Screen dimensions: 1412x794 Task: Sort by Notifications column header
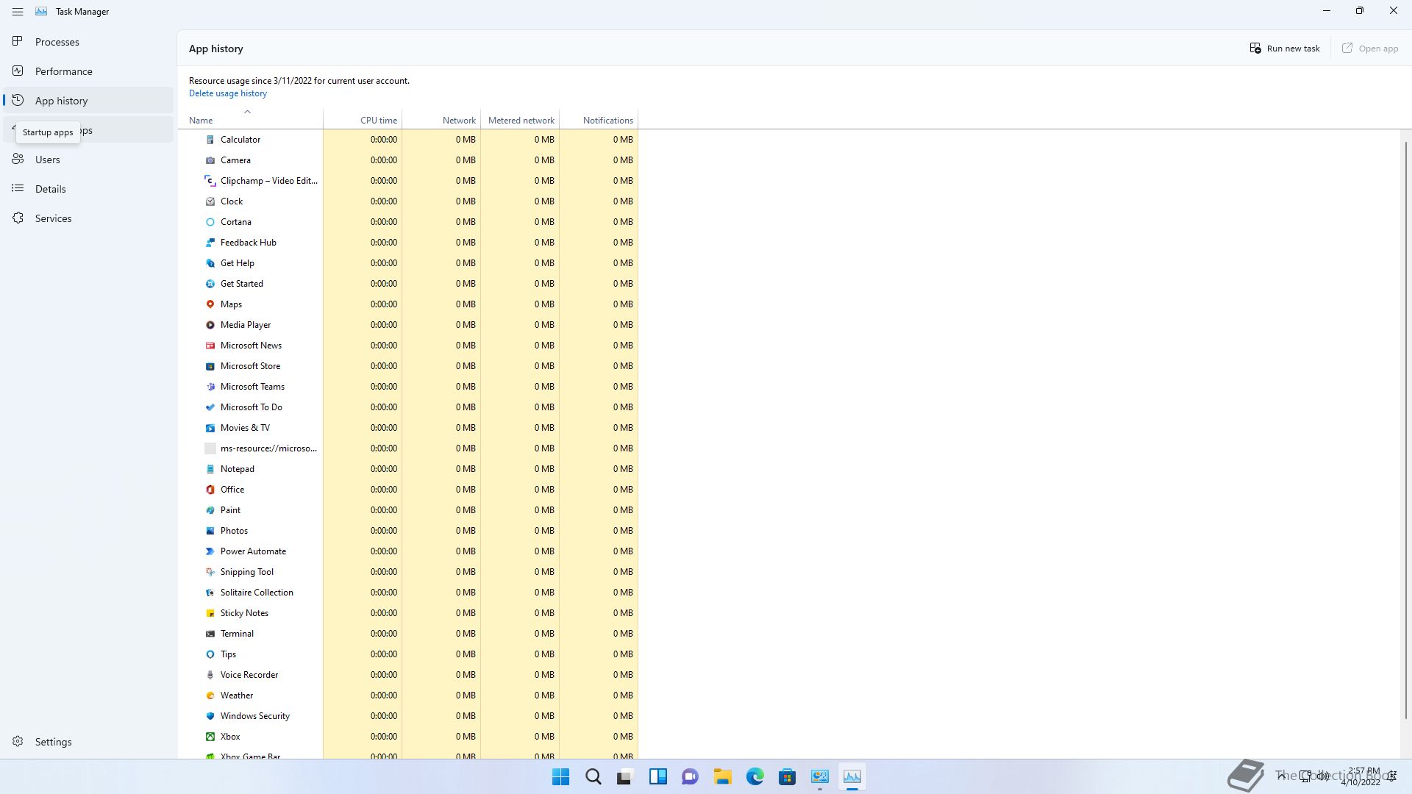(599, 118)
